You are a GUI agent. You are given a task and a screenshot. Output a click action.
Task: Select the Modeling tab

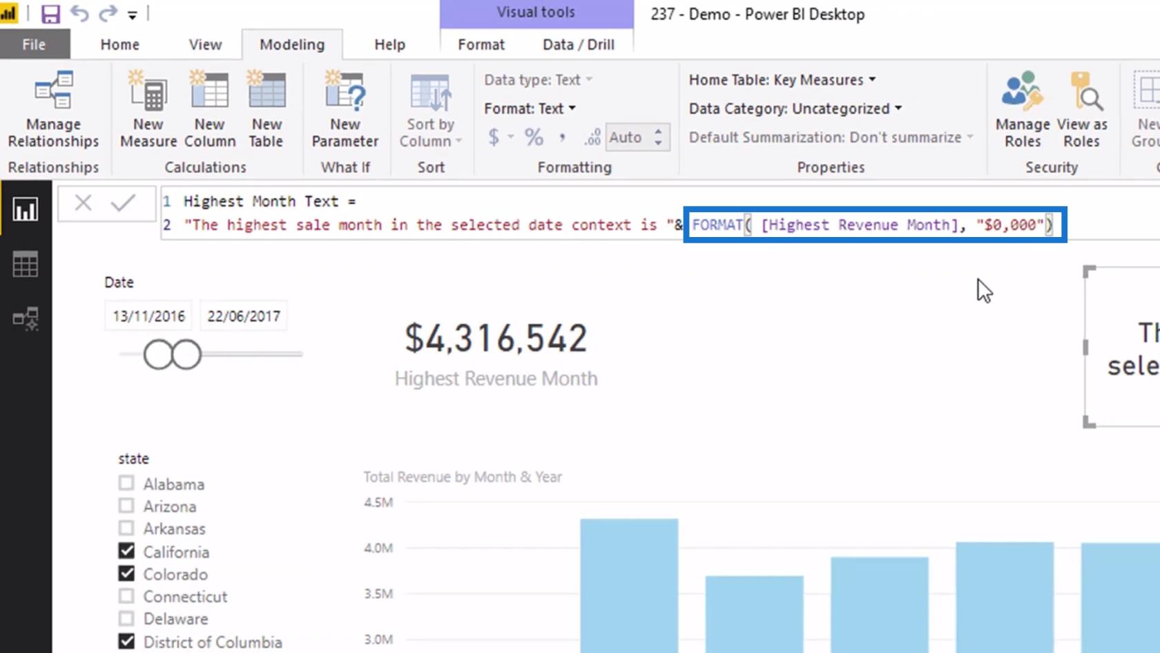(292, 44)
